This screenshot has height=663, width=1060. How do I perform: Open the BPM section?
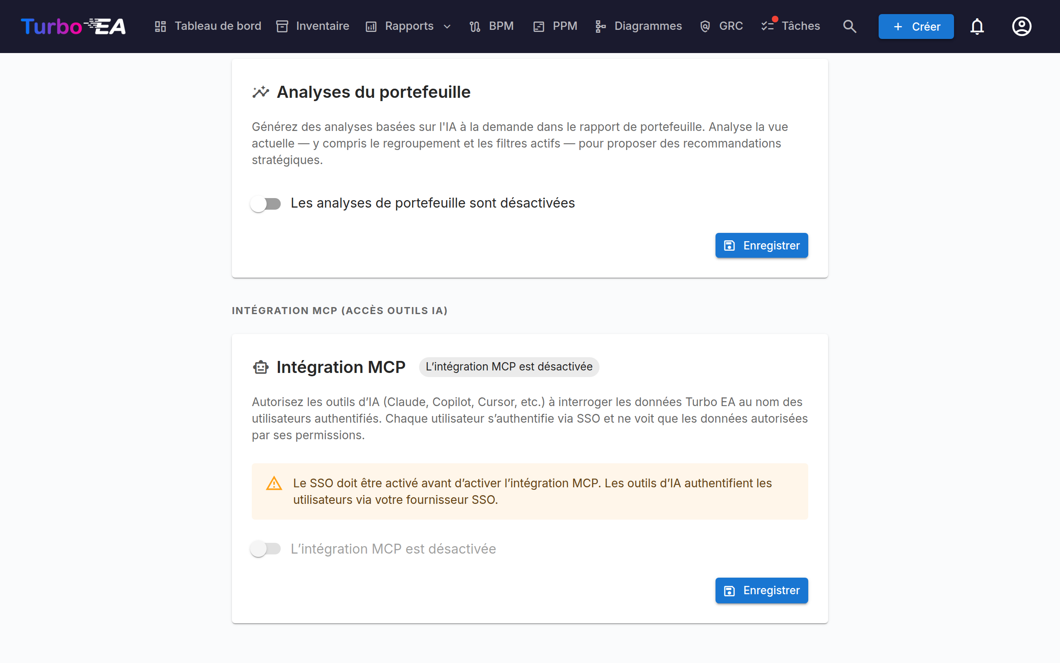491,26
